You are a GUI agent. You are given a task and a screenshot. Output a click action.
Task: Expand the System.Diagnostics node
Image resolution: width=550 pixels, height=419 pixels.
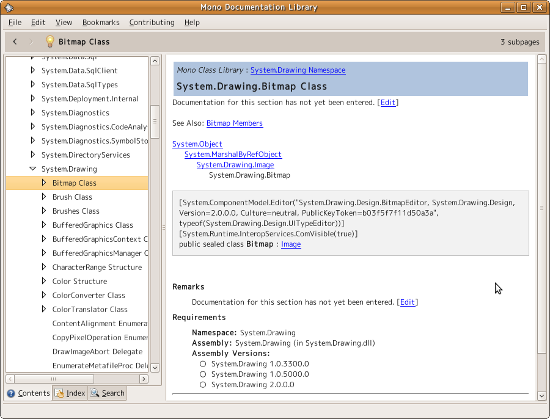(32, 112)
